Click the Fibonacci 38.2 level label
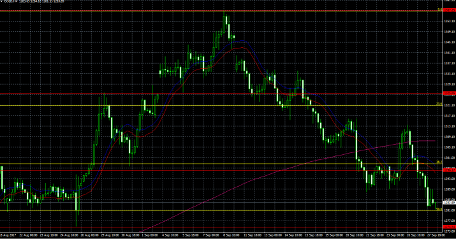 click(x=439, y=163)
